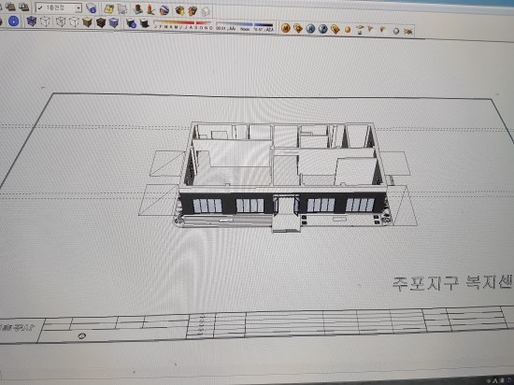Image resolution: width=514 pixels, height=385 pixels.
Task: Open the Layer Manager icon beside layer dropdown
Action: (92, 8)
